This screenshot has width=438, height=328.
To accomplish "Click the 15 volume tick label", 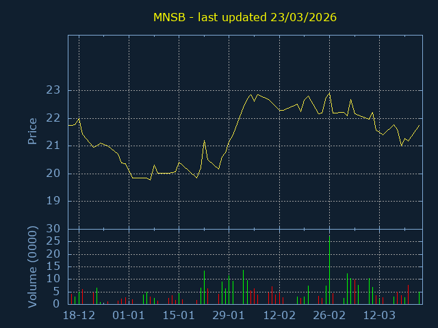I will click(53, 266).
